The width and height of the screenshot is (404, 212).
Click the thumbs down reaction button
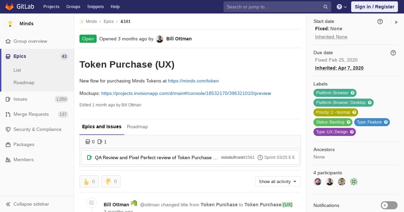click(111, 181)
